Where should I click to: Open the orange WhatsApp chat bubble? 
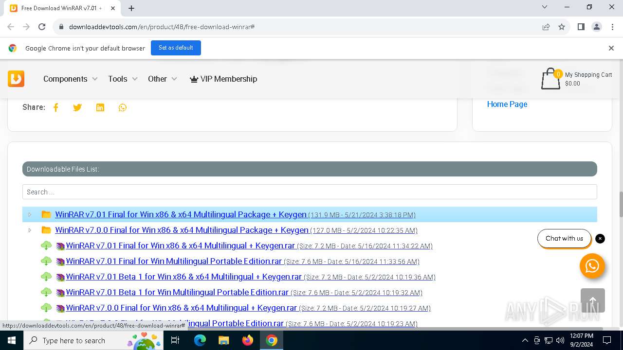point(592,266)
